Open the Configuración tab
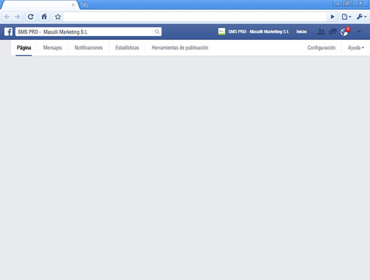Viewport: 370px width, 280px height. (x=322, y=48)
